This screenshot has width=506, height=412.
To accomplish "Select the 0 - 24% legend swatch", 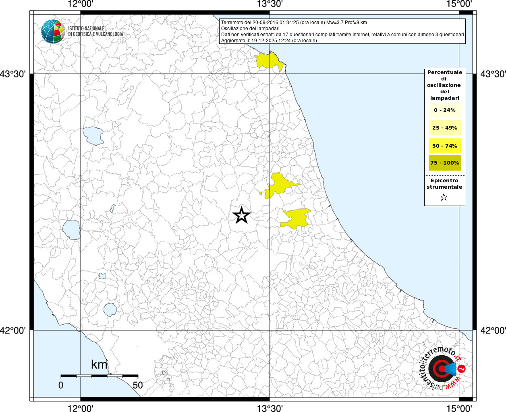I will tap(445, 110).
